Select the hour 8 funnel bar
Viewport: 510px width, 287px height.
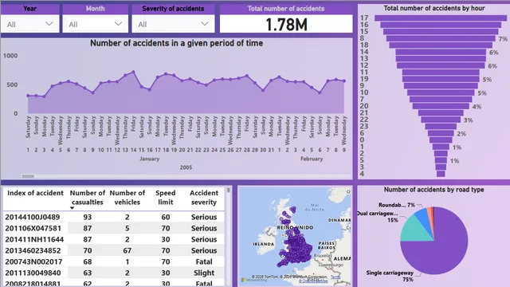[441, 38]
